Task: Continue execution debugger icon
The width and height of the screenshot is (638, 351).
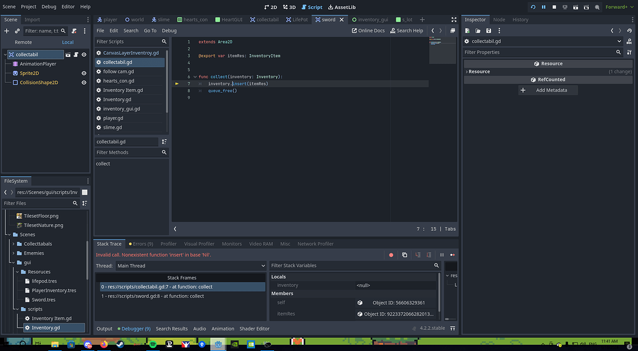Action: pyautogui.click(x=452, y=255)
